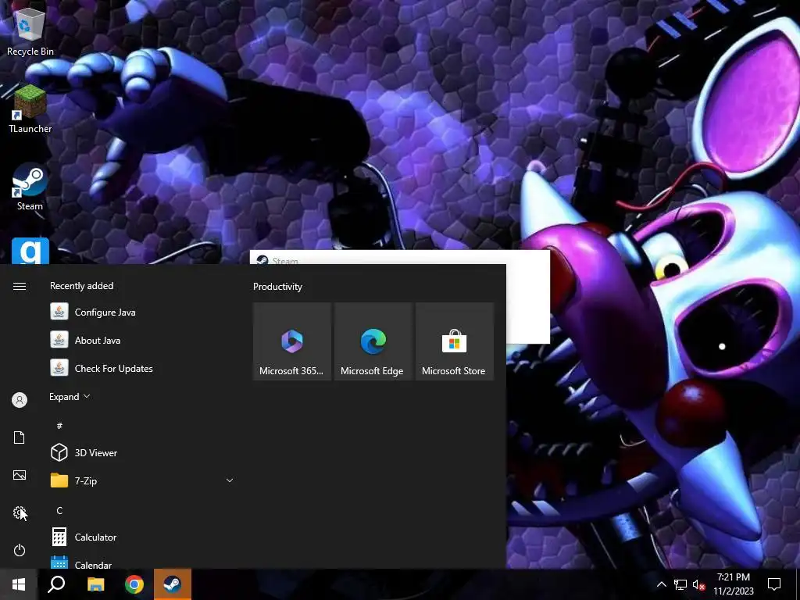800x600 pixels.
Task: Open the notification Action Center
Action: [x=774, y=584]
